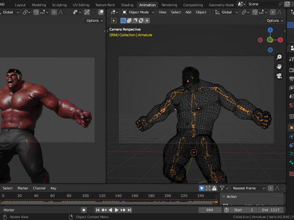Open the timeline Channel menu
The width and height of the screenshot is (294, 220).
[x=39, y=188]
